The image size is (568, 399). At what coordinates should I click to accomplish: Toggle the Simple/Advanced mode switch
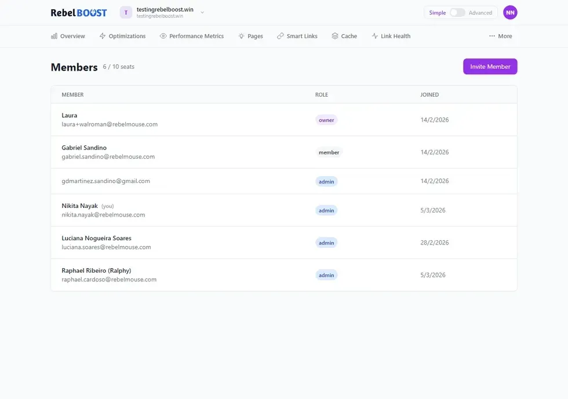pos(457,13)
